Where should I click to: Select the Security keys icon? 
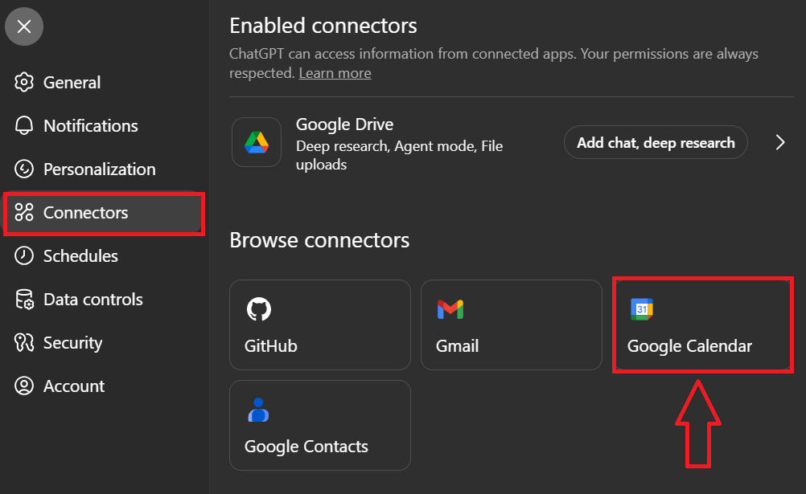click(x=24, y=342)
